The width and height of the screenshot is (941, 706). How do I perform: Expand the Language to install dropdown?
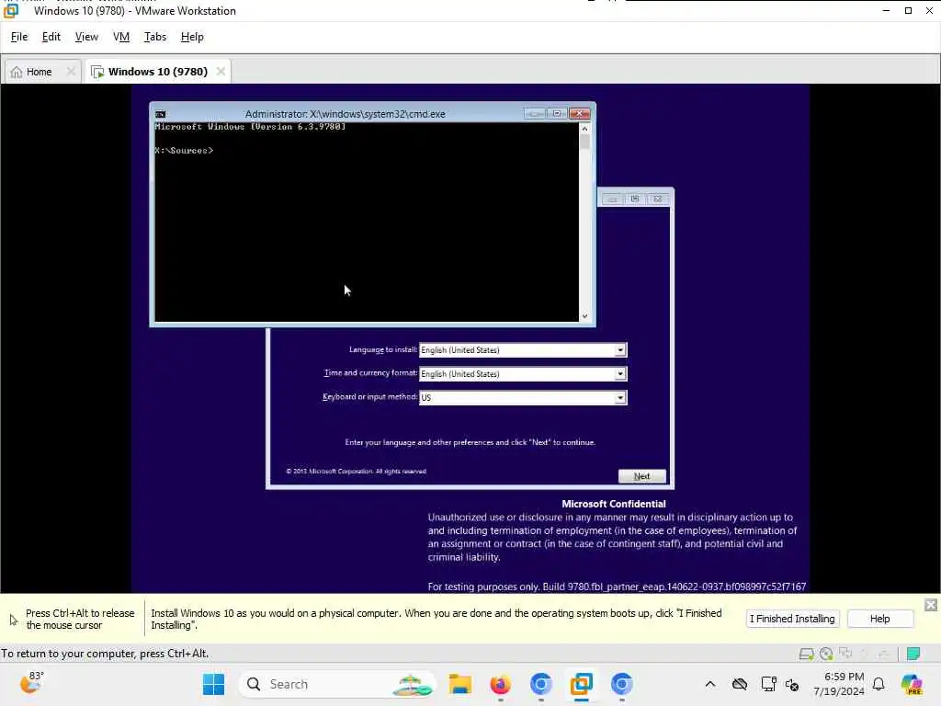[x=620, y=350]
